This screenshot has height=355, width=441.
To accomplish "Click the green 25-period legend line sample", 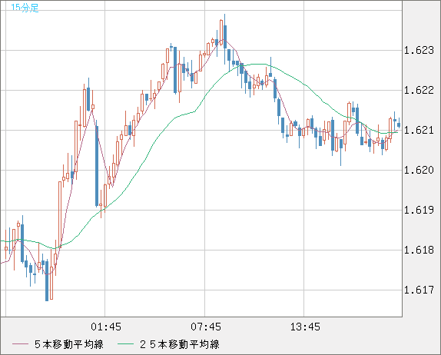I will pos(125,344).
